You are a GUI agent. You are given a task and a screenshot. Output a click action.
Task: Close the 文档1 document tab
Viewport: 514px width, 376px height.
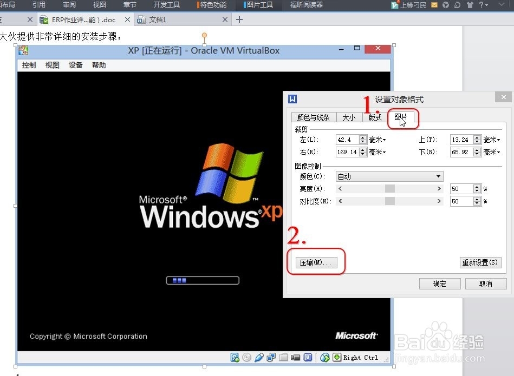tap(225, 19)
